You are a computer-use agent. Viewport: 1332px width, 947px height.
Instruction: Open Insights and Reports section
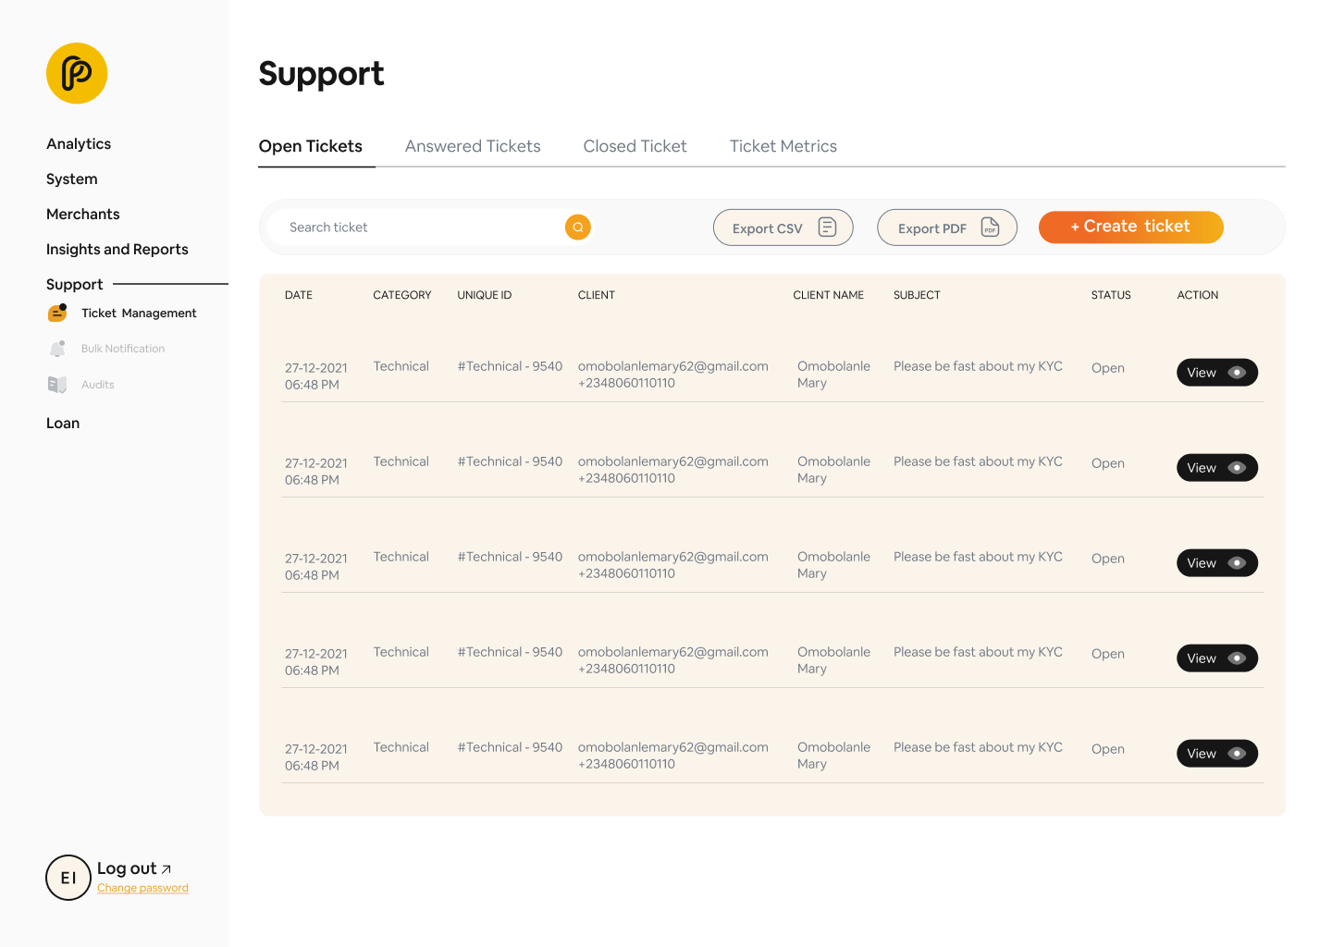117,250
